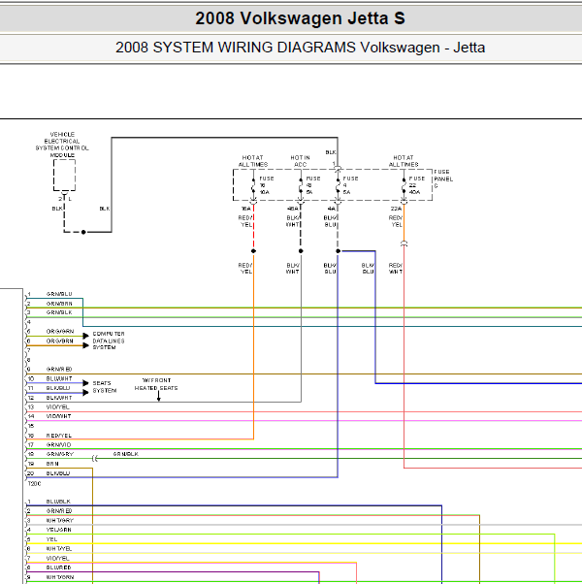Click "HOT AT ALL TIMES" above fuse 22
Image resolution: width=582 pixels, height=584 pixels.
404,161
